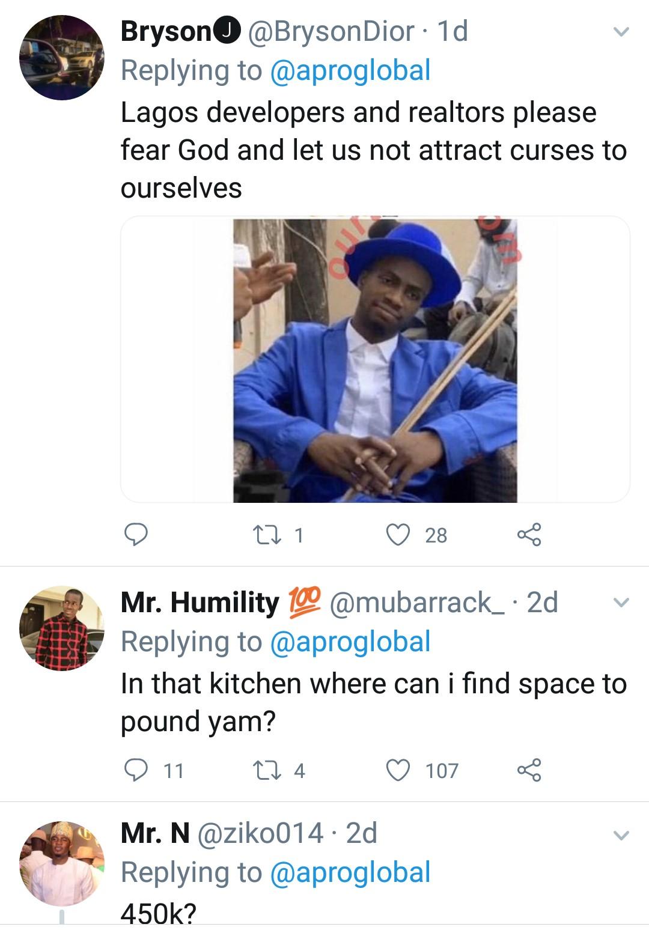Open dropdown arrow on Mr. N's tweet
This screenshot has height=930, width=649.
tap(621, 834)
